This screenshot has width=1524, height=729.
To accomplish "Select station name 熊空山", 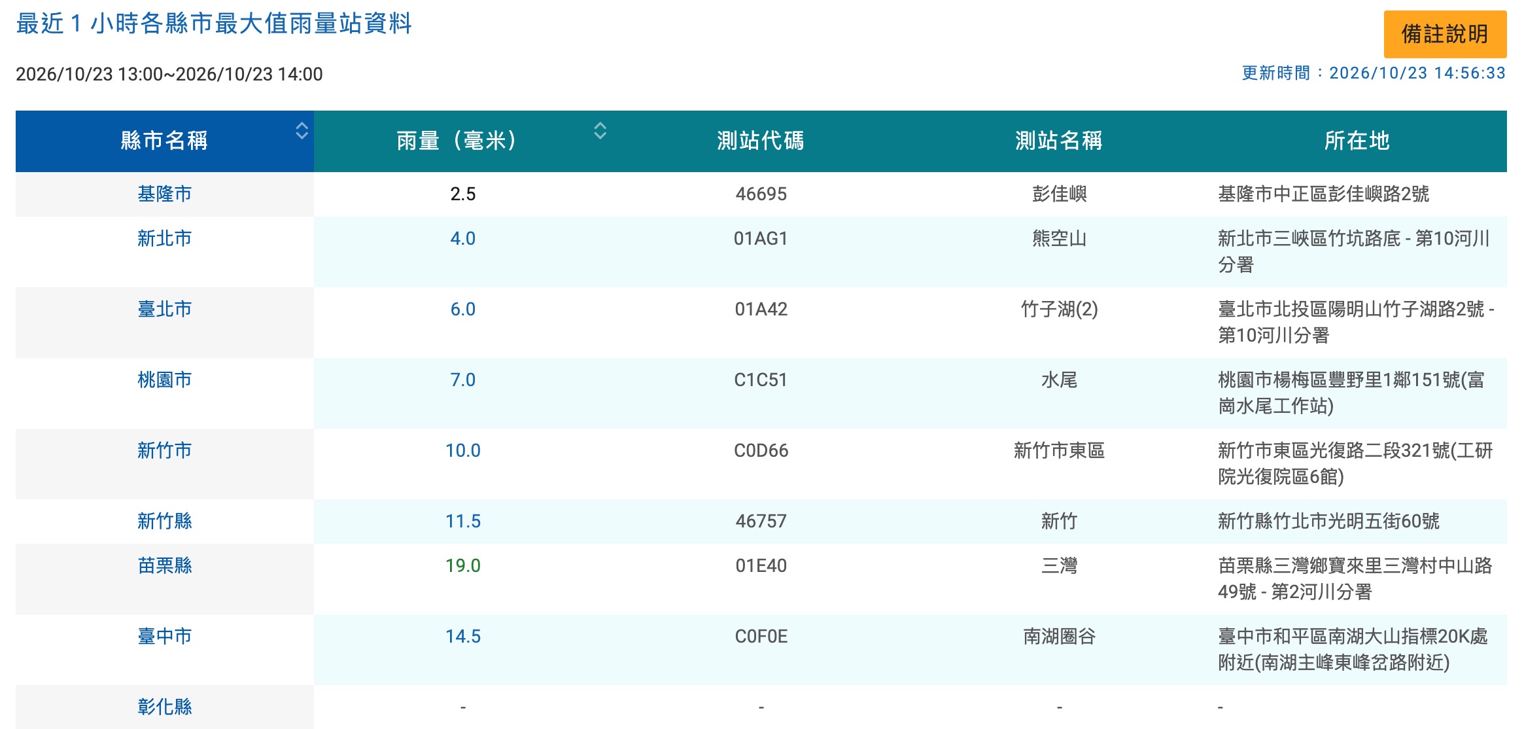I will (1060, 238).
